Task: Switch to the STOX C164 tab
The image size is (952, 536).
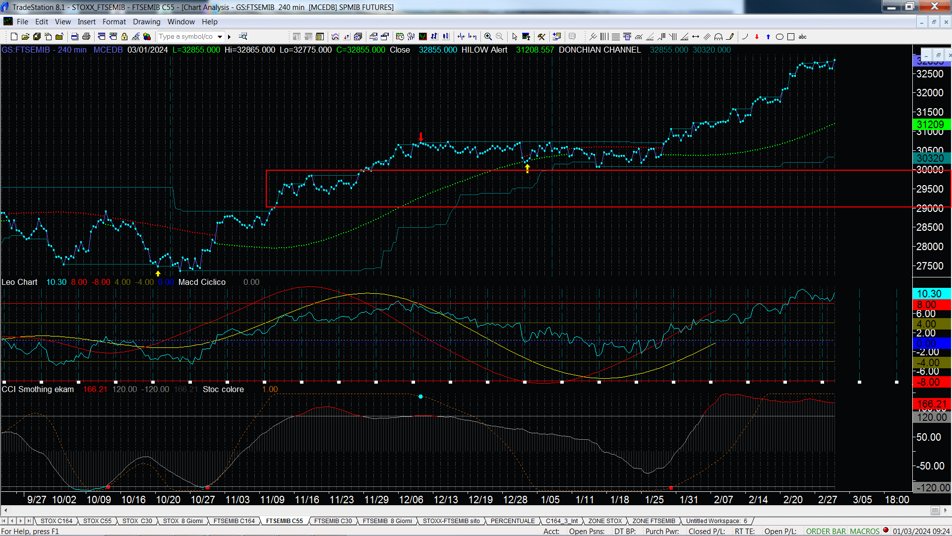Action: point(56,521)
